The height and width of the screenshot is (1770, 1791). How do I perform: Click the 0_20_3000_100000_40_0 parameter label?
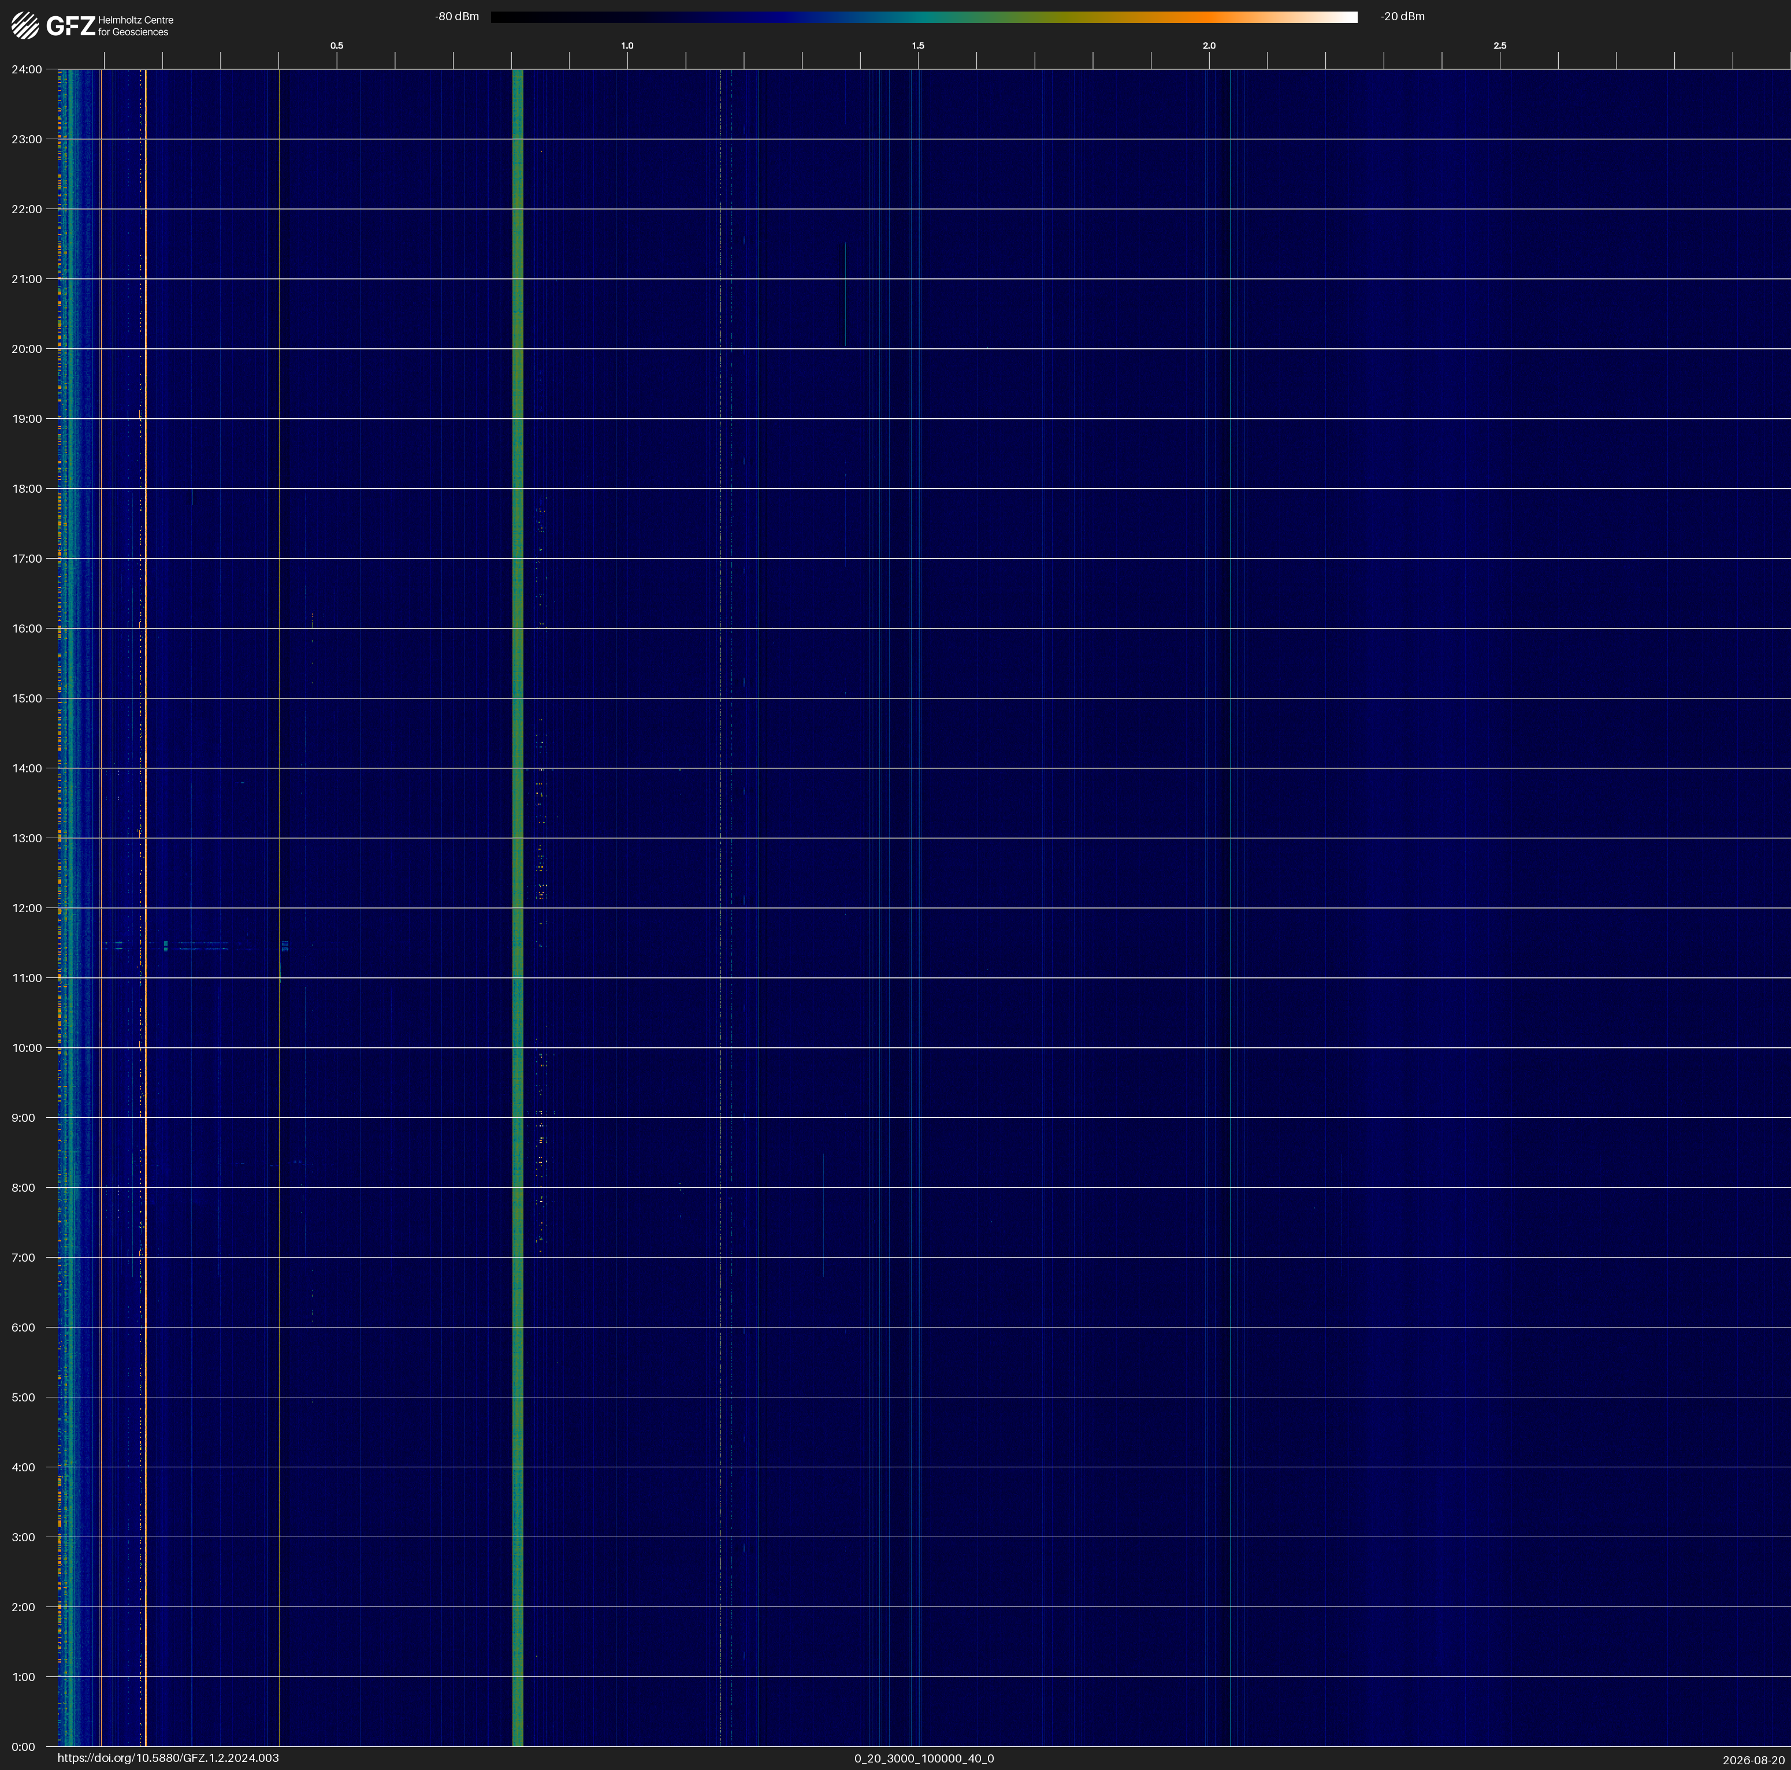(924, 1758)
